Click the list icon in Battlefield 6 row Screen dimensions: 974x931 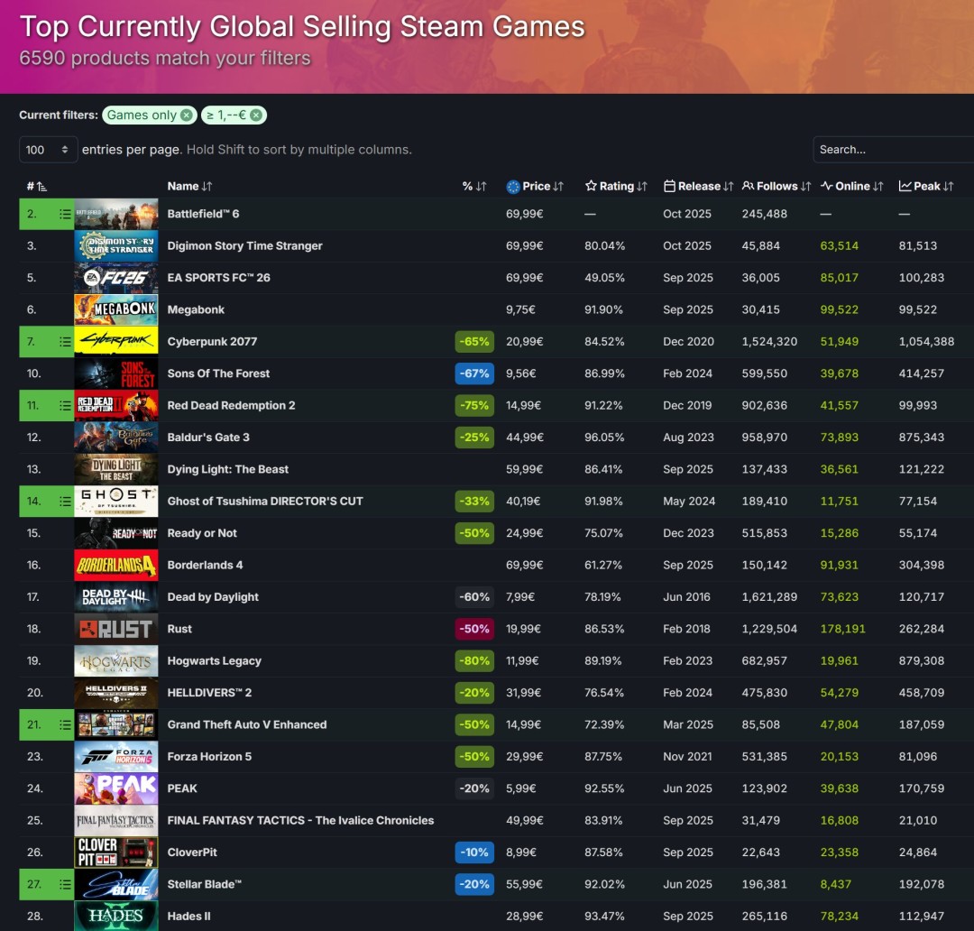pyautogui.click(x=64, y=214)
